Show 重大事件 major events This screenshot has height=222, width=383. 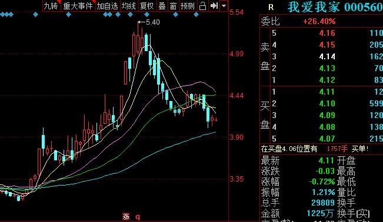78,6
